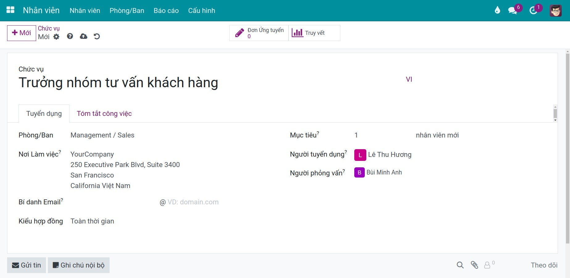The image size is (570, 278).
Task: Open the Cấu hình menu
Action: [x=202, y=10]
